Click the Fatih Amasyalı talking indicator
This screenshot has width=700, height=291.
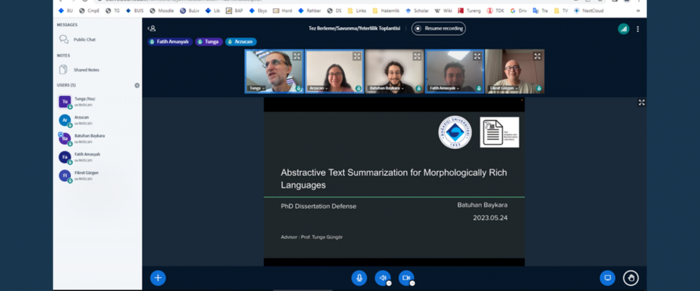[x=169, y=42]
